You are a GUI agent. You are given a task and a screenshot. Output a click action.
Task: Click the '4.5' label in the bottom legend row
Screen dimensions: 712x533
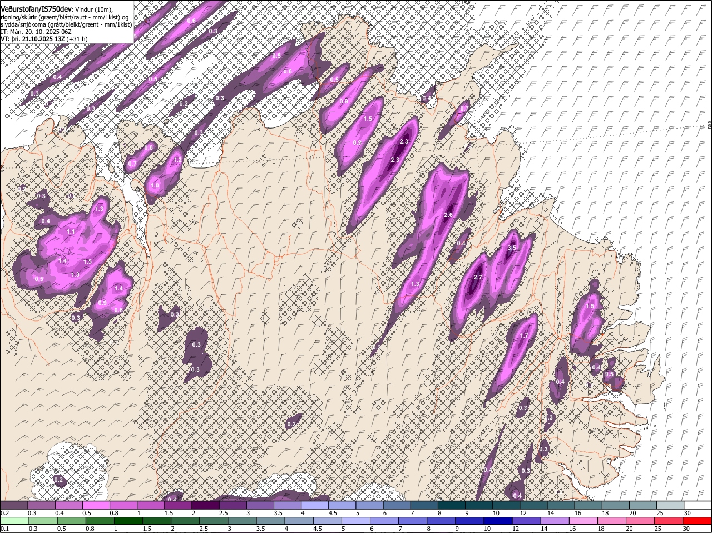click(317, 529)
